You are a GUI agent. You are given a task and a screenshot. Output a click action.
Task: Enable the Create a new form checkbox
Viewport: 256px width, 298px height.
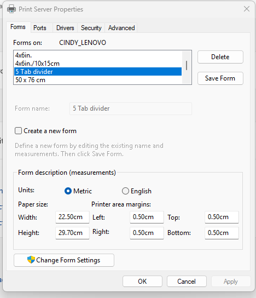18,131
